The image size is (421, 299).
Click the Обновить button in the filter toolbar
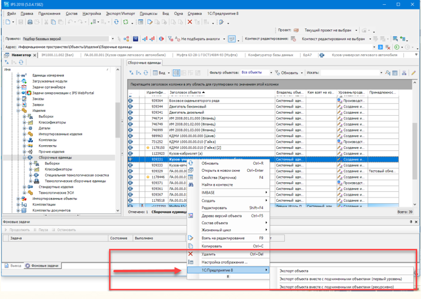[x=289, y=73]
